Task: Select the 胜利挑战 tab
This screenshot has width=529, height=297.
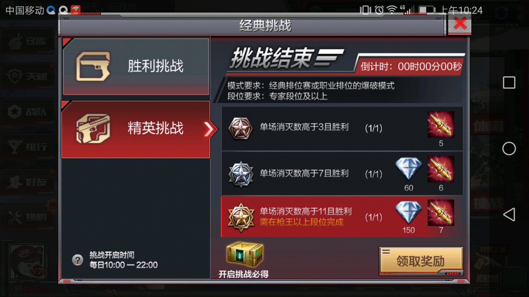Action: [136, 66]
